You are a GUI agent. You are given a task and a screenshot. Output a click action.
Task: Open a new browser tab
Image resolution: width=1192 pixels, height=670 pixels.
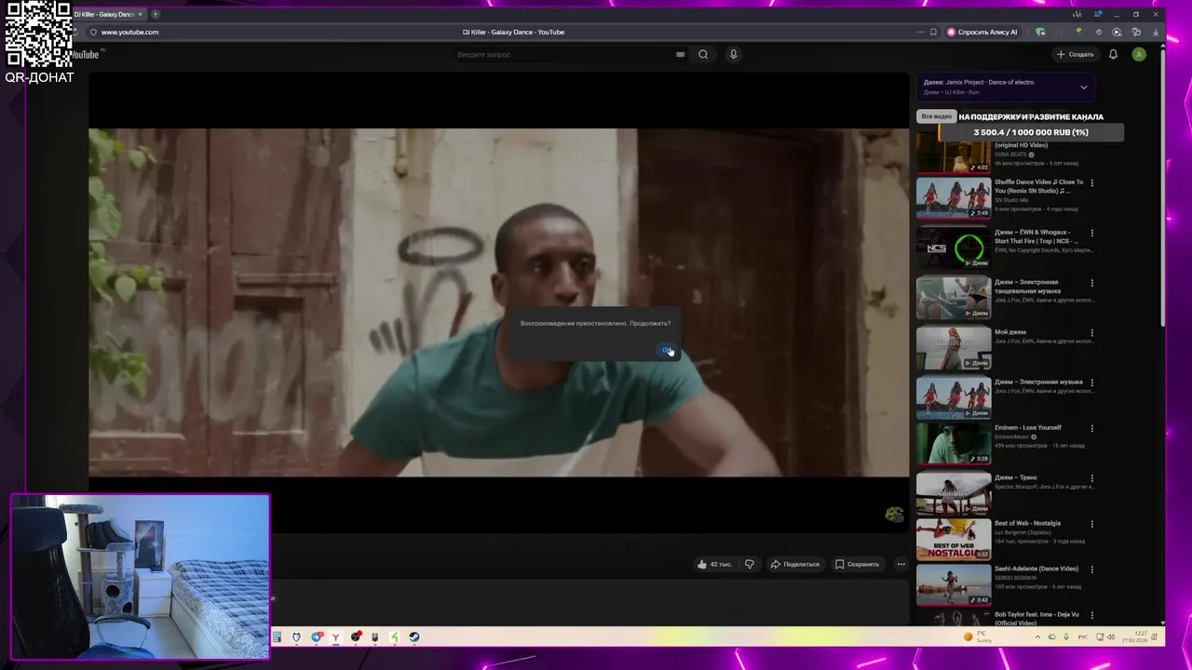pyautogui.click(x=156, y=14)
